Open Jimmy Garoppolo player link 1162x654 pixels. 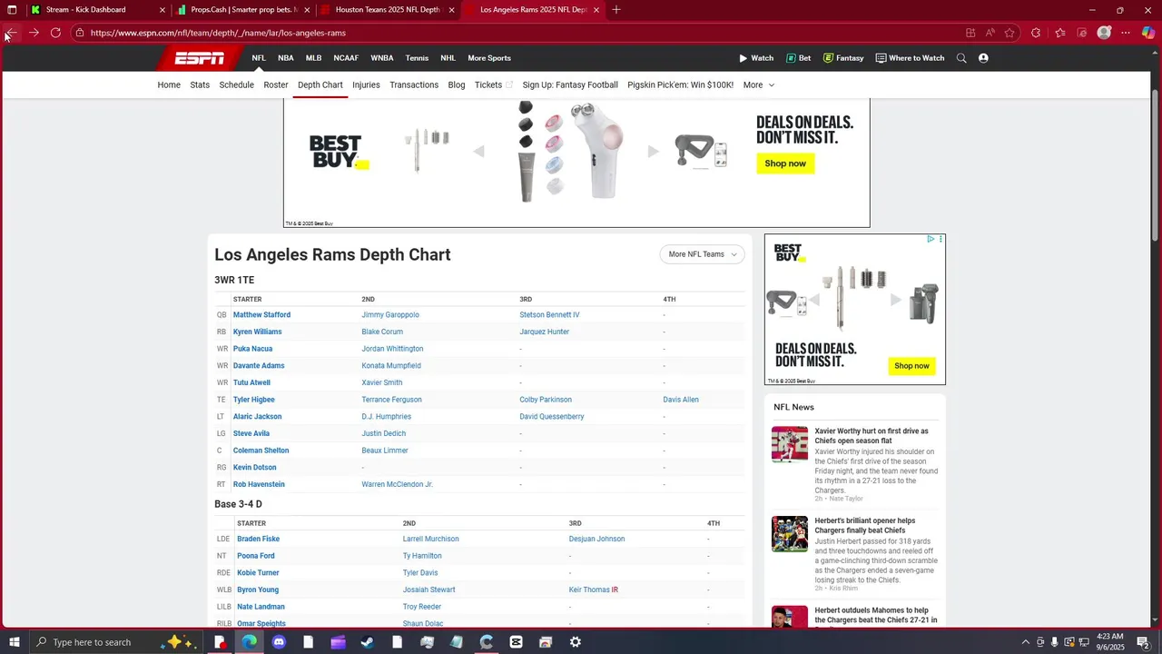[390, 314]
